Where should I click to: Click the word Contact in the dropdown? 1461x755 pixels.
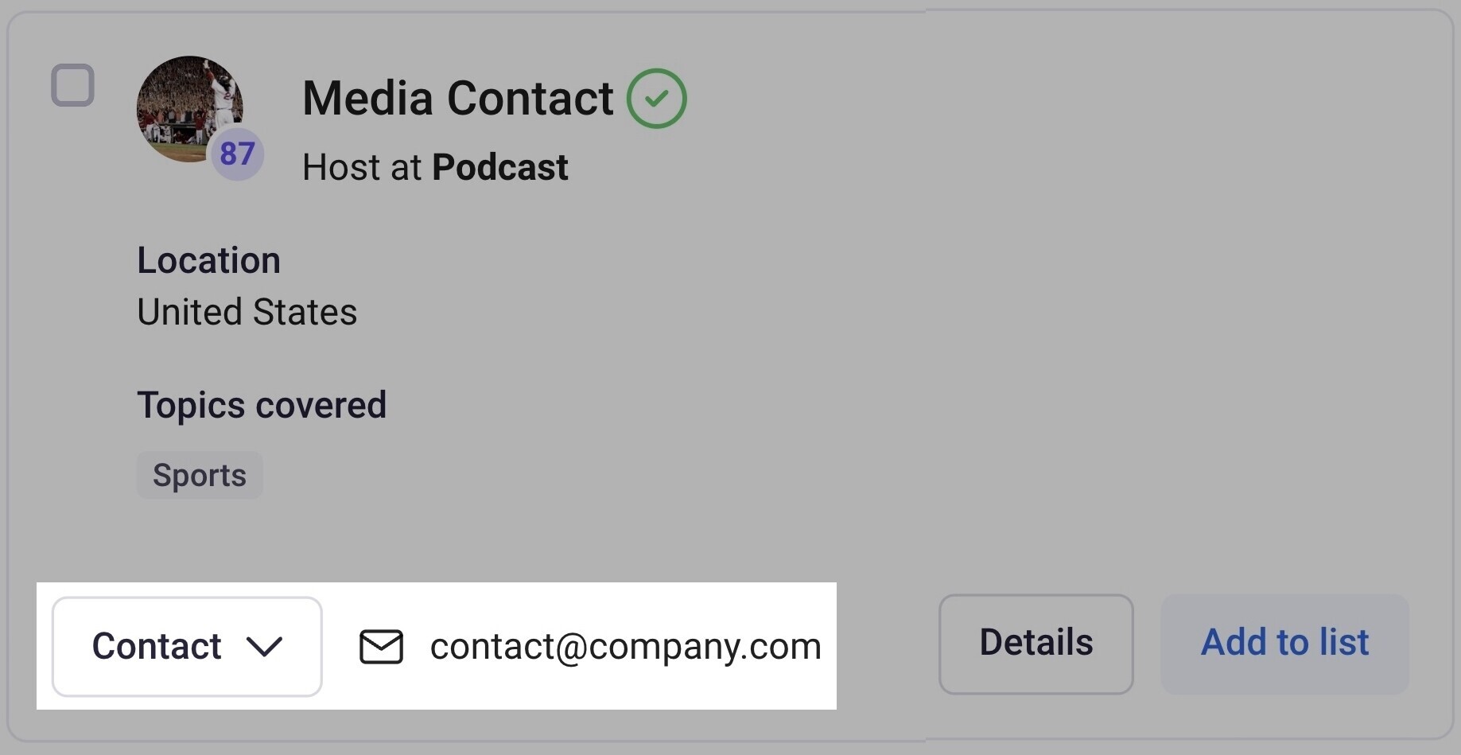[x=157, y=647]
